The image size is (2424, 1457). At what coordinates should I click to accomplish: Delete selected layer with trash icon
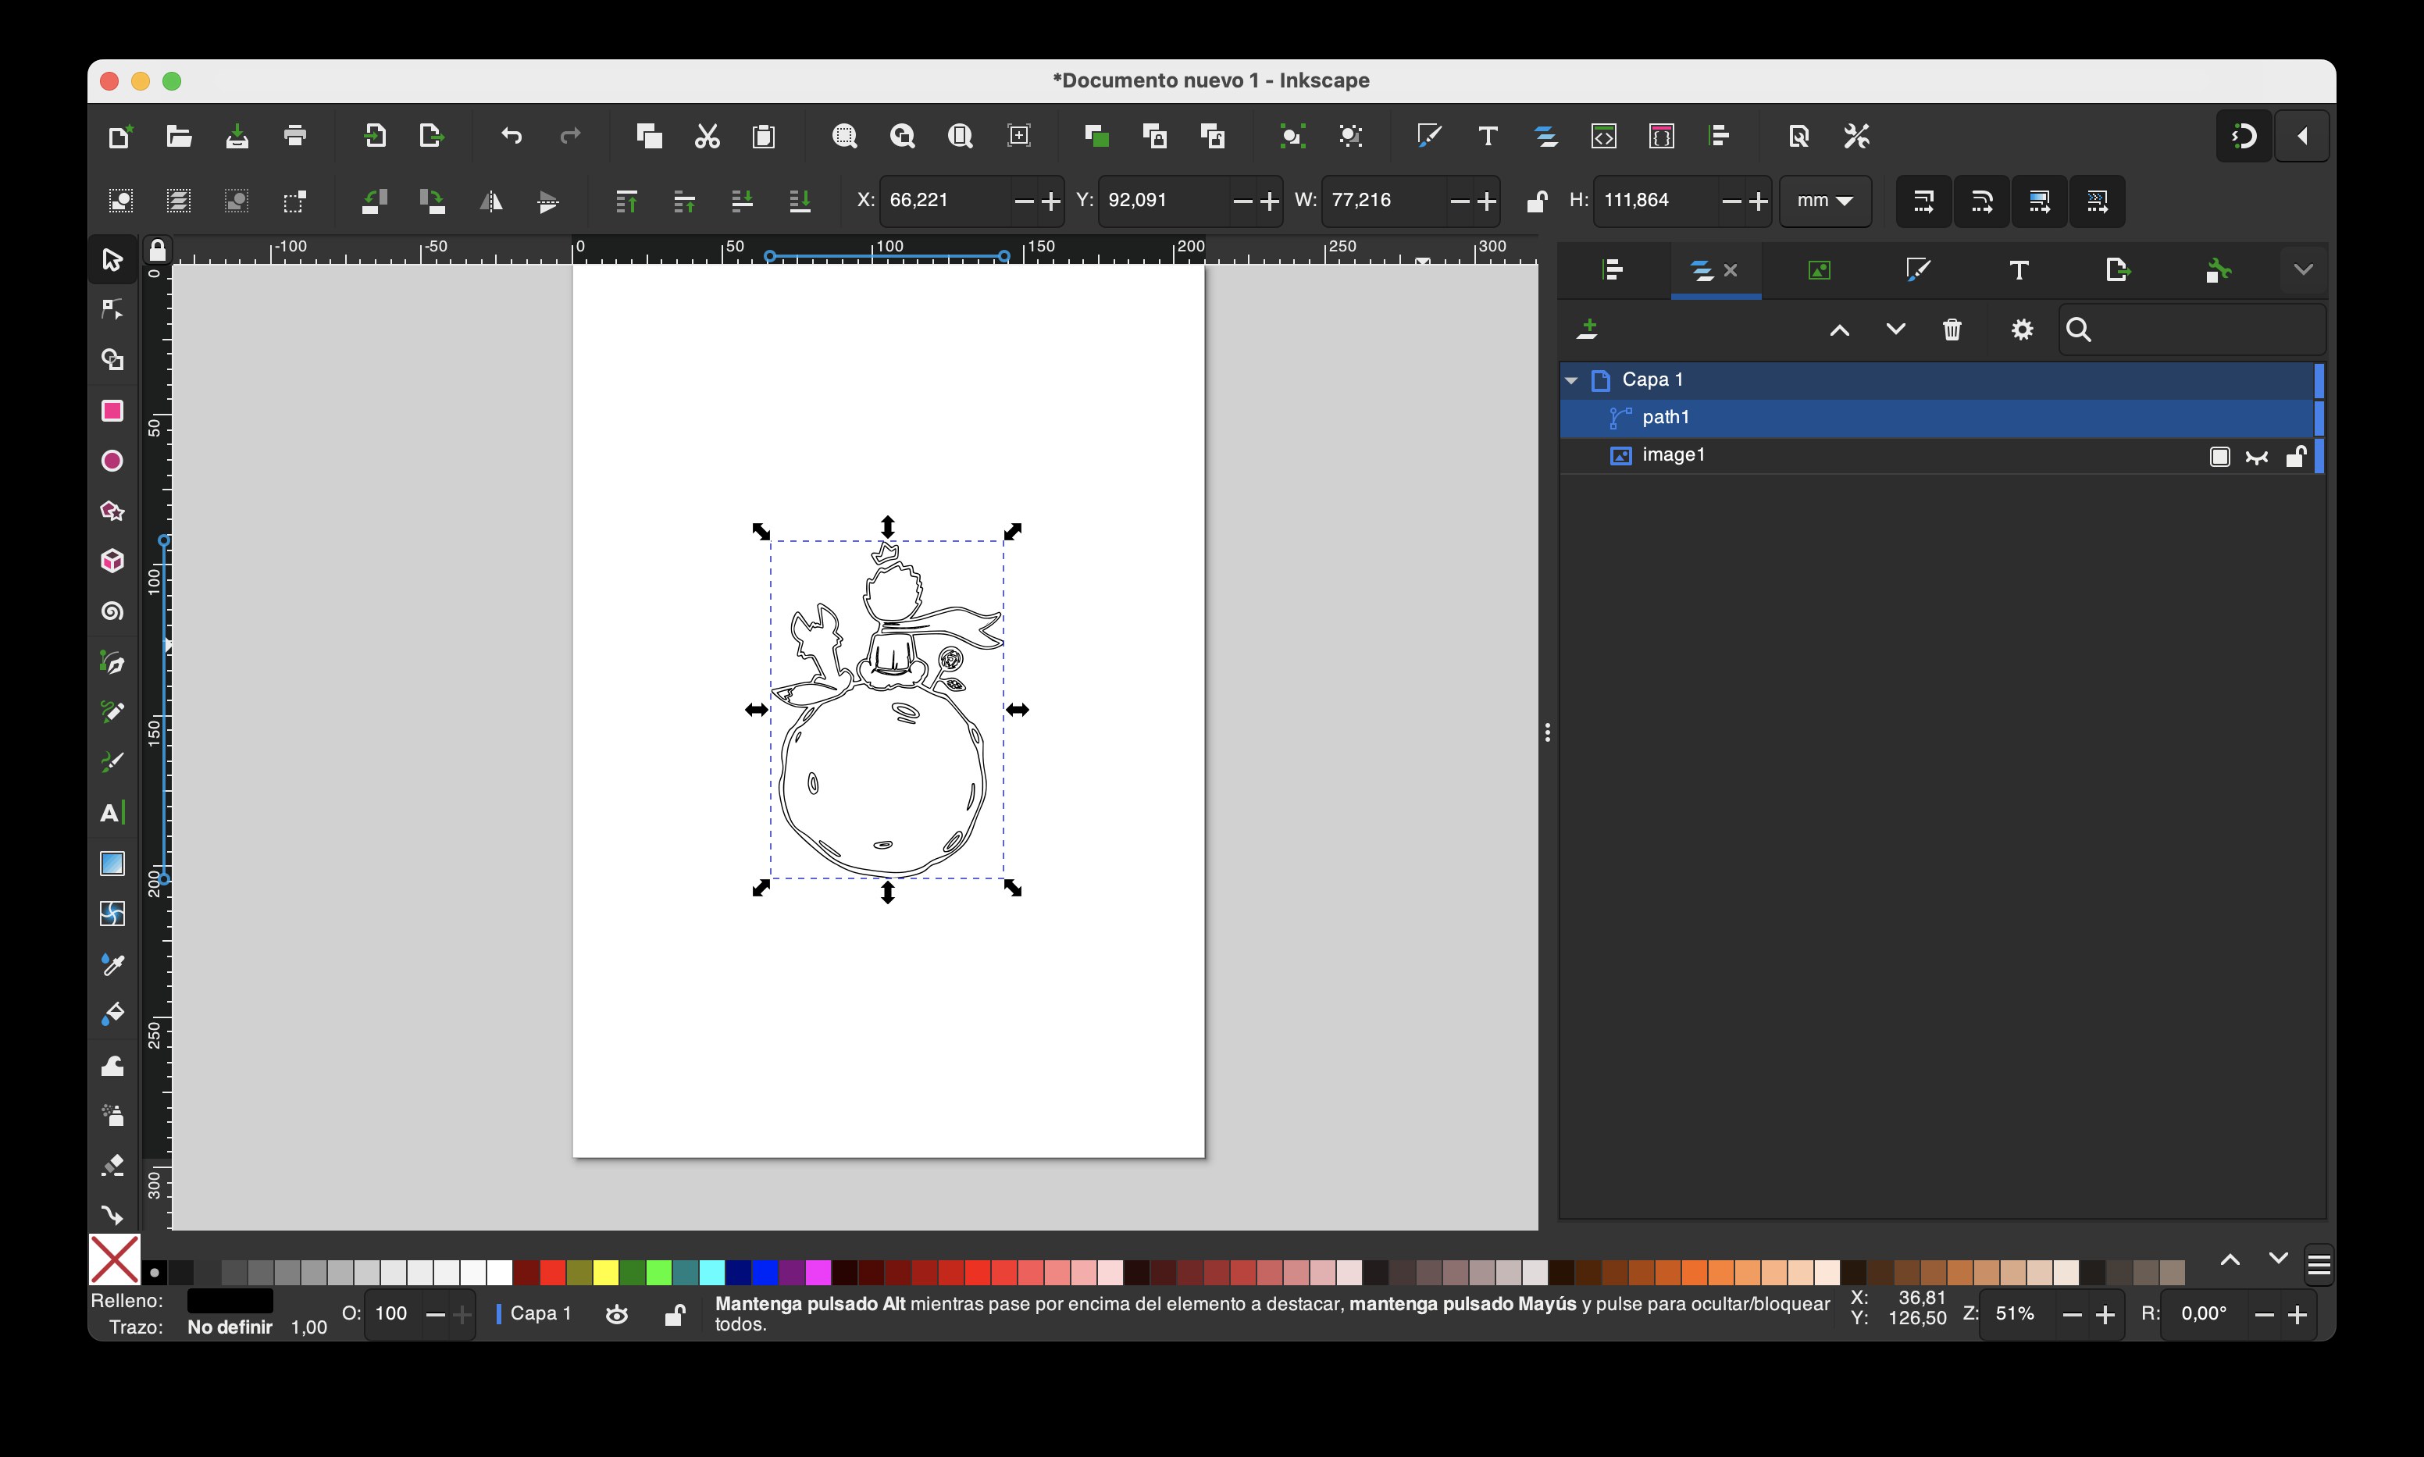tap(1952, 330)
